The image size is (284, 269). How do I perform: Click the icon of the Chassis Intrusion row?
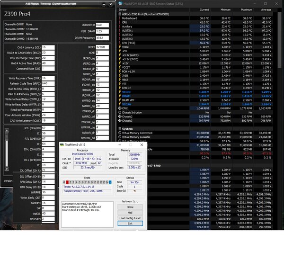120,112
